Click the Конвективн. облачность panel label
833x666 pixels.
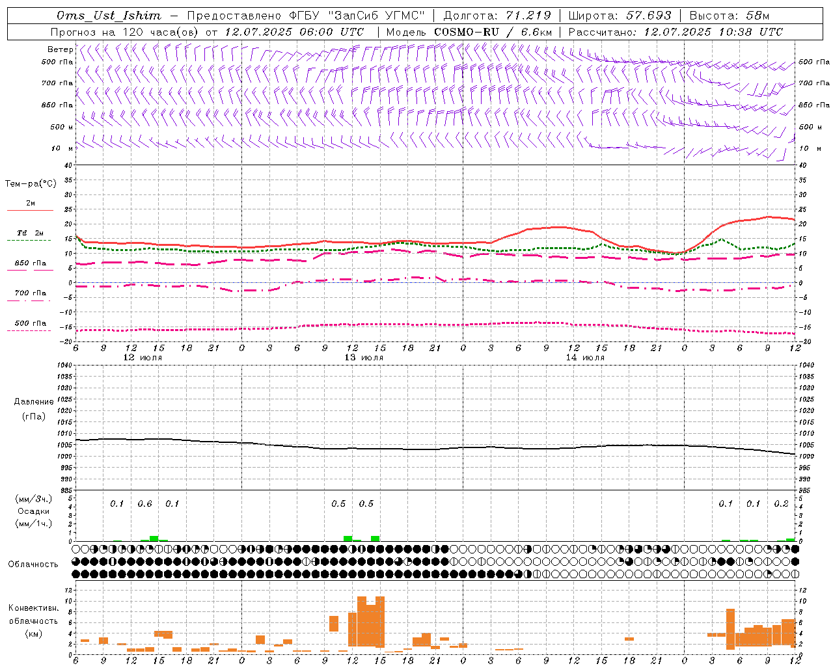[33, 620]
